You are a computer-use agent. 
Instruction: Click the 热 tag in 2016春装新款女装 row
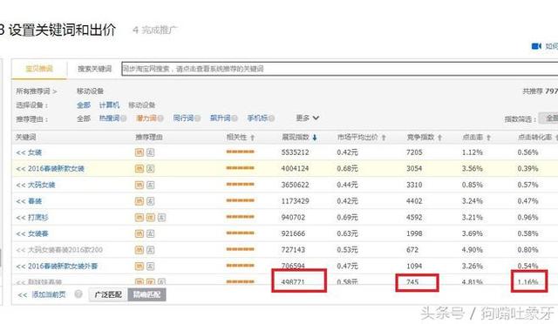point(139,169)
